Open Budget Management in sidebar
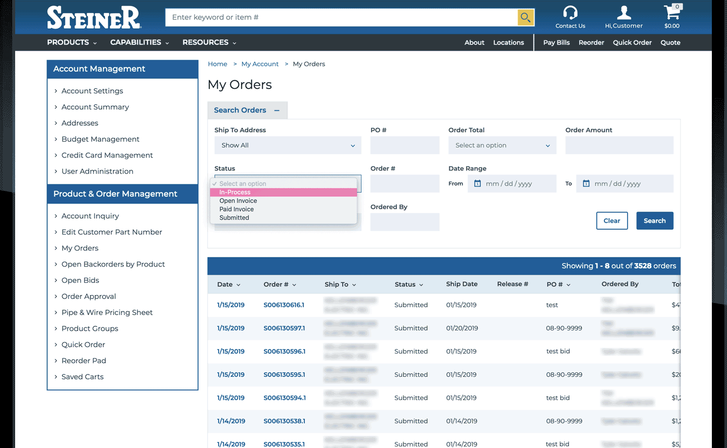This screenshot has width=727, height=448. [100, 139]
